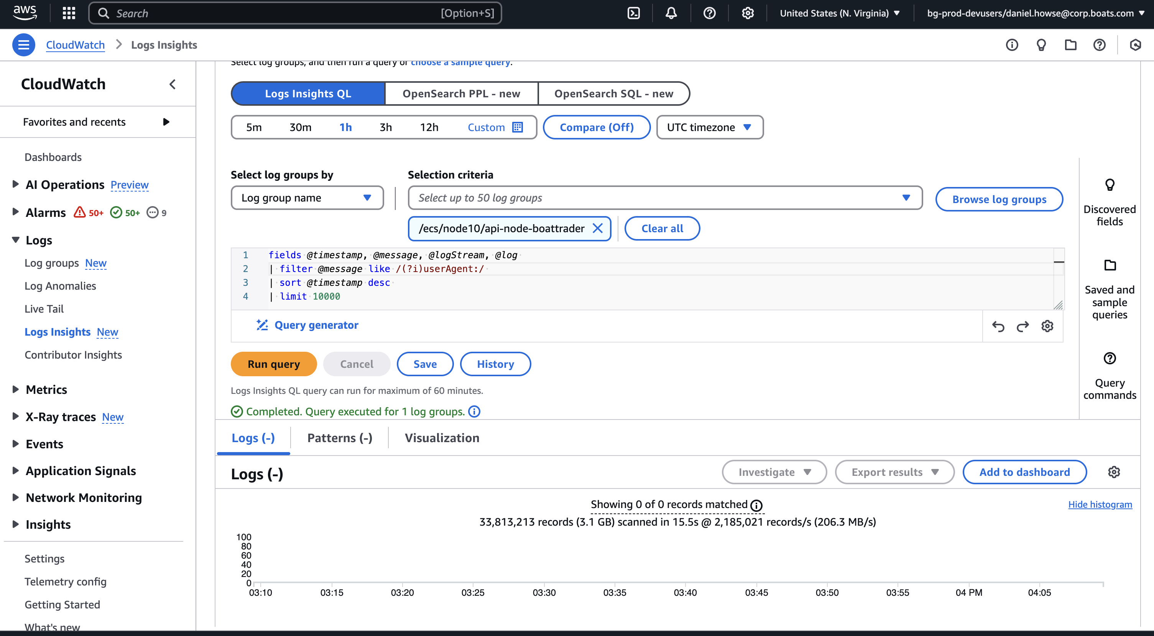
Task: Click Run query button
Action: click(x=274, y=364)
